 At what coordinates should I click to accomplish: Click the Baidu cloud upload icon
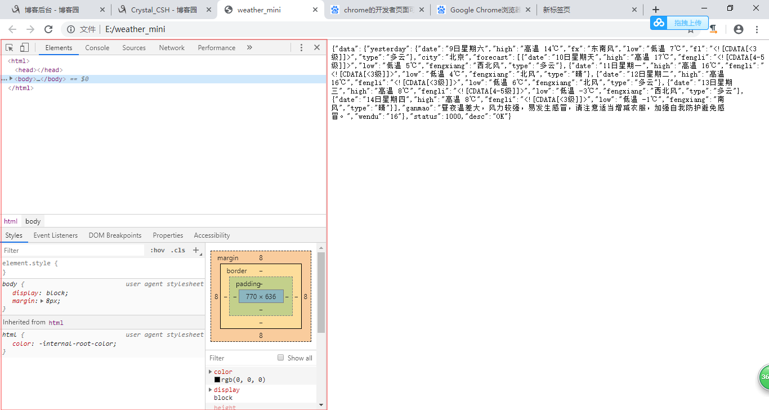click(x=659, y=23)
